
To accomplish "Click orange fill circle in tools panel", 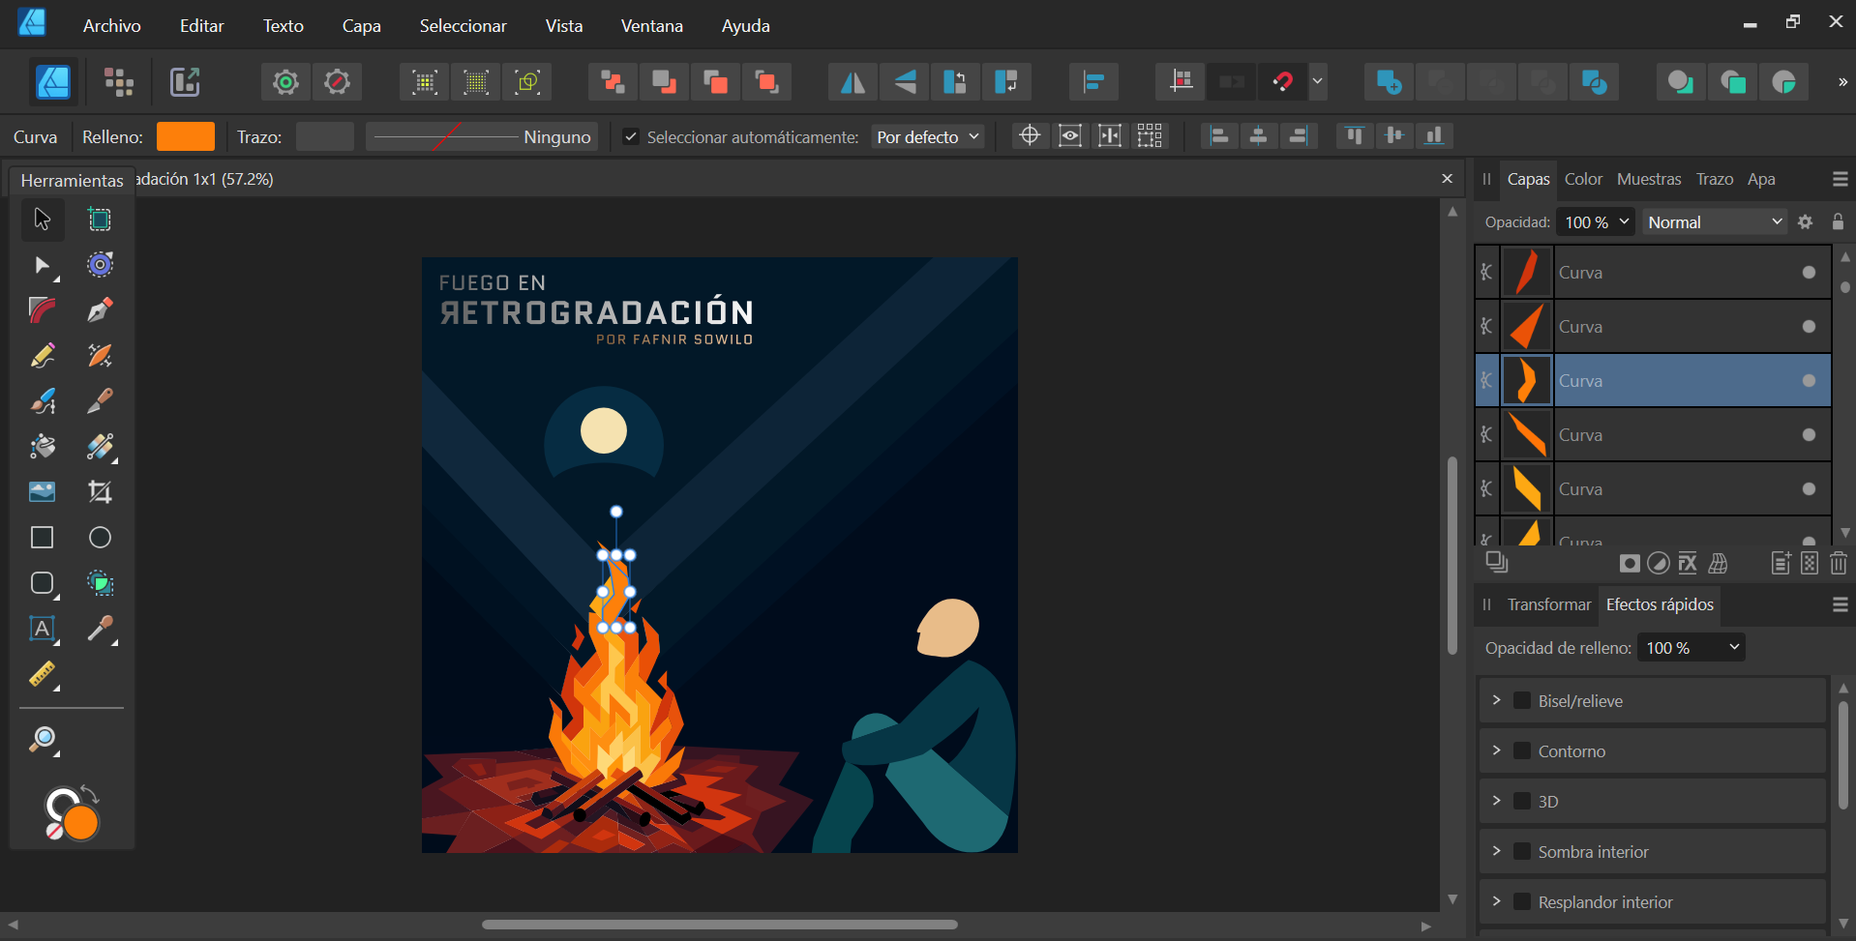I will (x=81, y=823).
